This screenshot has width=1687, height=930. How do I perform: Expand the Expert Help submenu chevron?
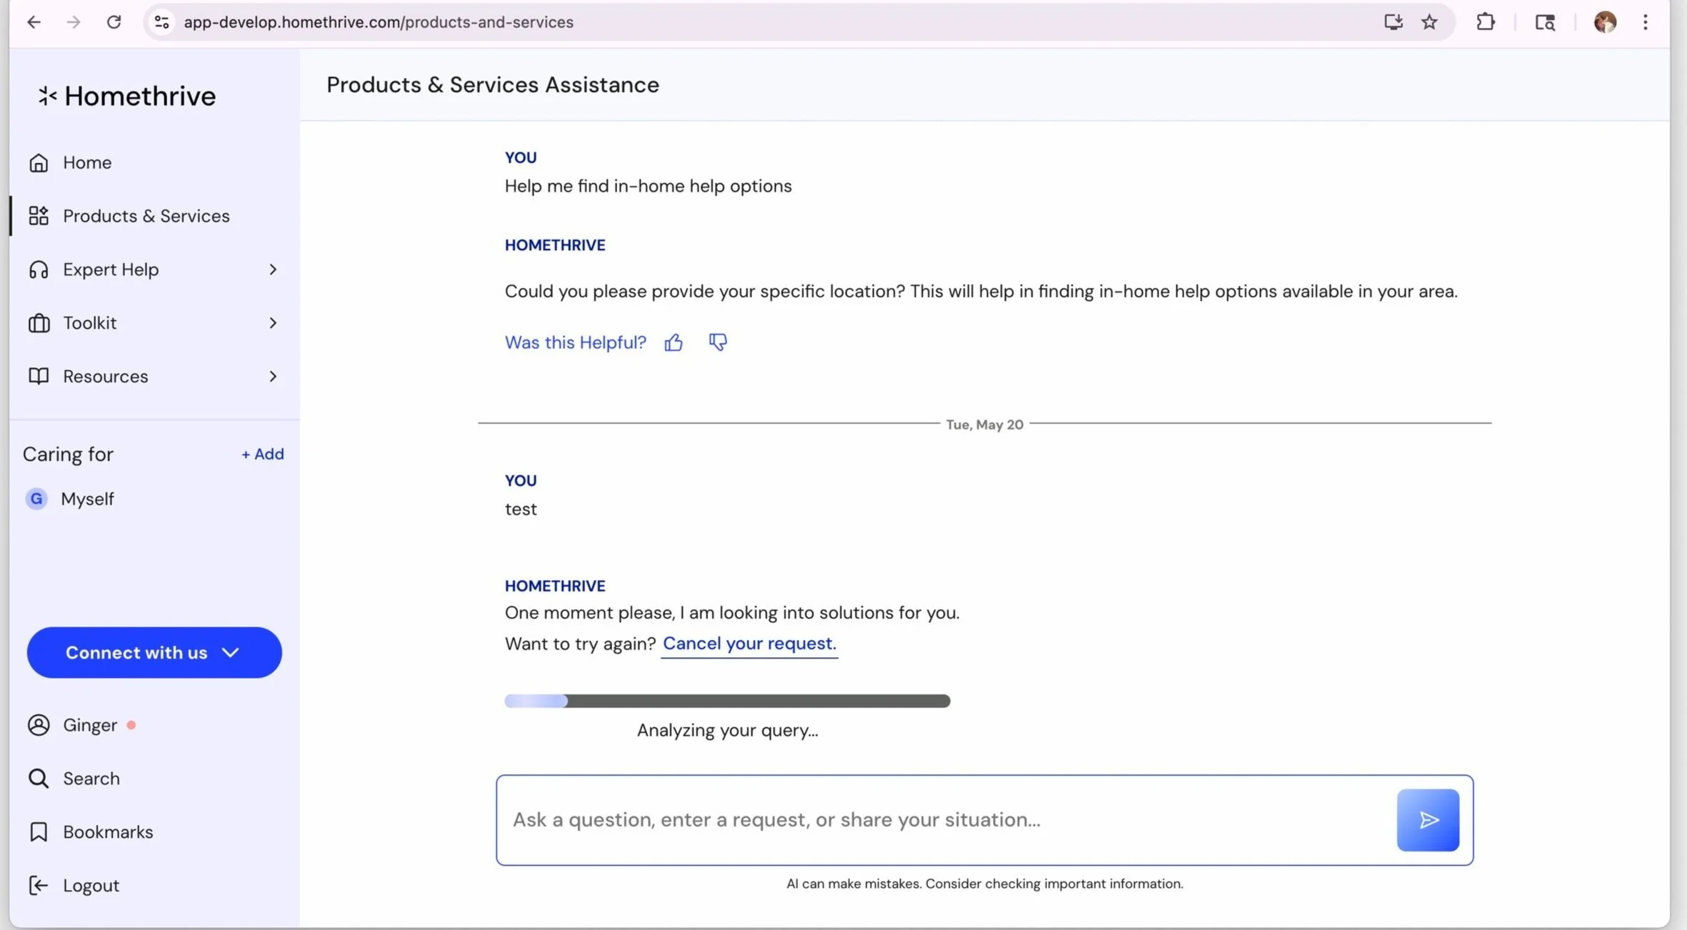[x=273, y=269]
